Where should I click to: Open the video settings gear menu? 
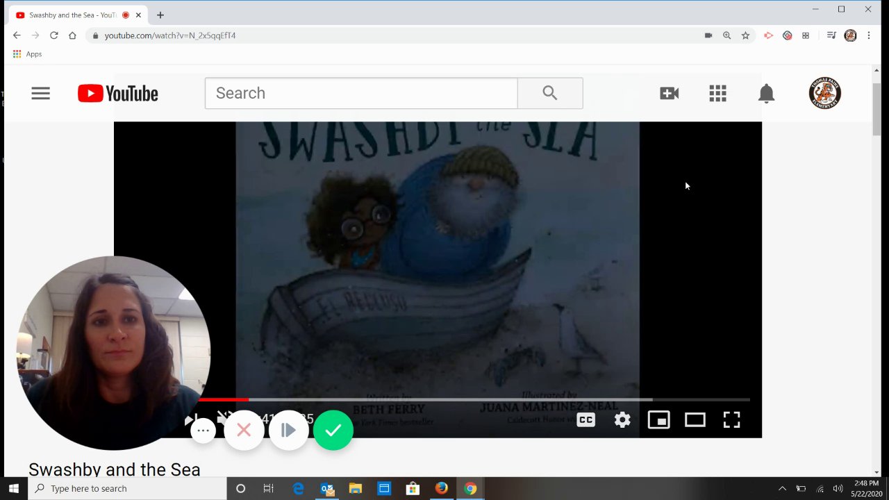click(x=622, y=419)
